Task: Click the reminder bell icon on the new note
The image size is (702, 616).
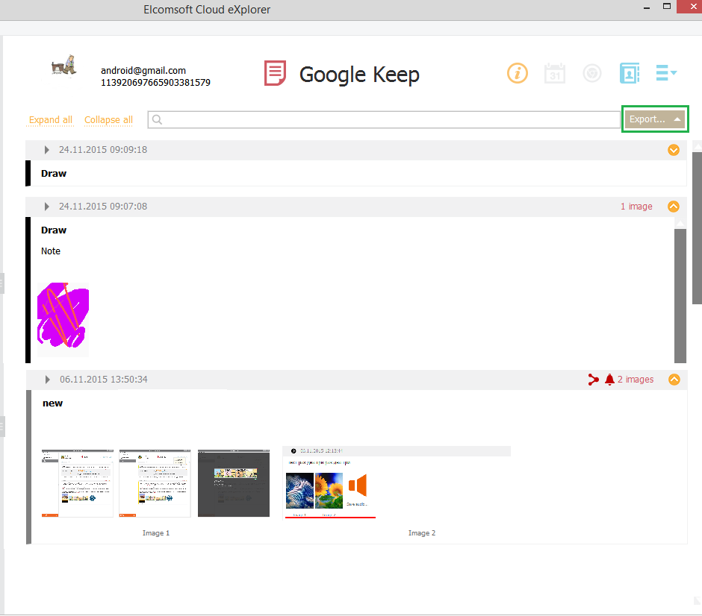Action: (609, 379)
